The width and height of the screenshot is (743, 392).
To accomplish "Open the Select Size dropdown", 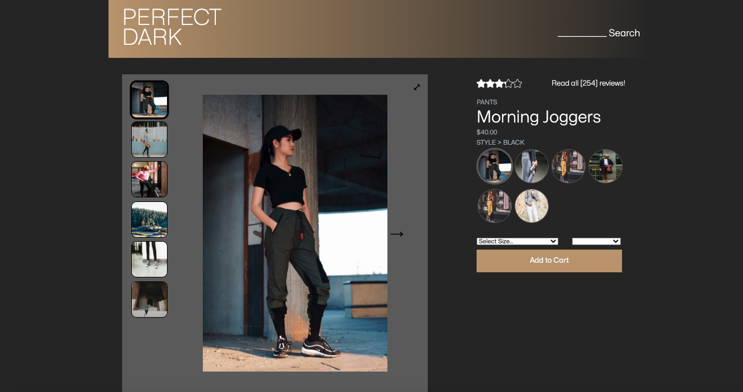I will (517, 241).
